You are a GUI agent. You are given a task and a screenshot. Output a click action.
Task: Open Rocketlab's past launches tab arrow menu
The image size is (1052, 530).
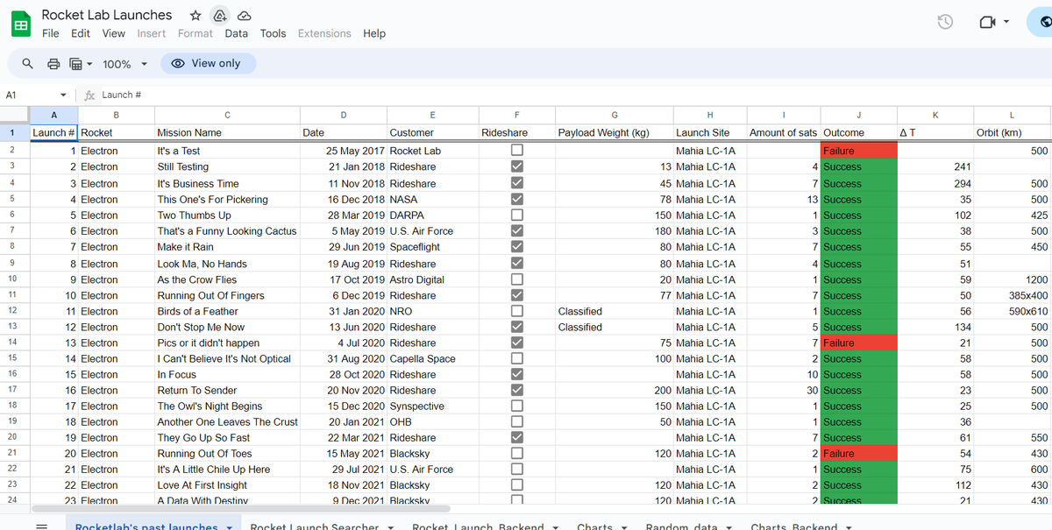coord(230,527)
